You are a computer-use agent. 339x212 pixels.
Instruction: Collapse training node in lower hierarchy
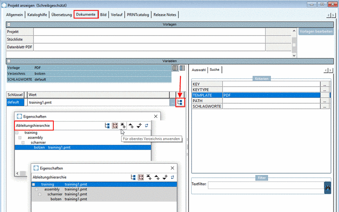point(33,184)
